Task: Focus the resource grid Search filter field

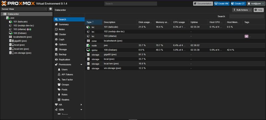Action: click(x=246, y=16)
